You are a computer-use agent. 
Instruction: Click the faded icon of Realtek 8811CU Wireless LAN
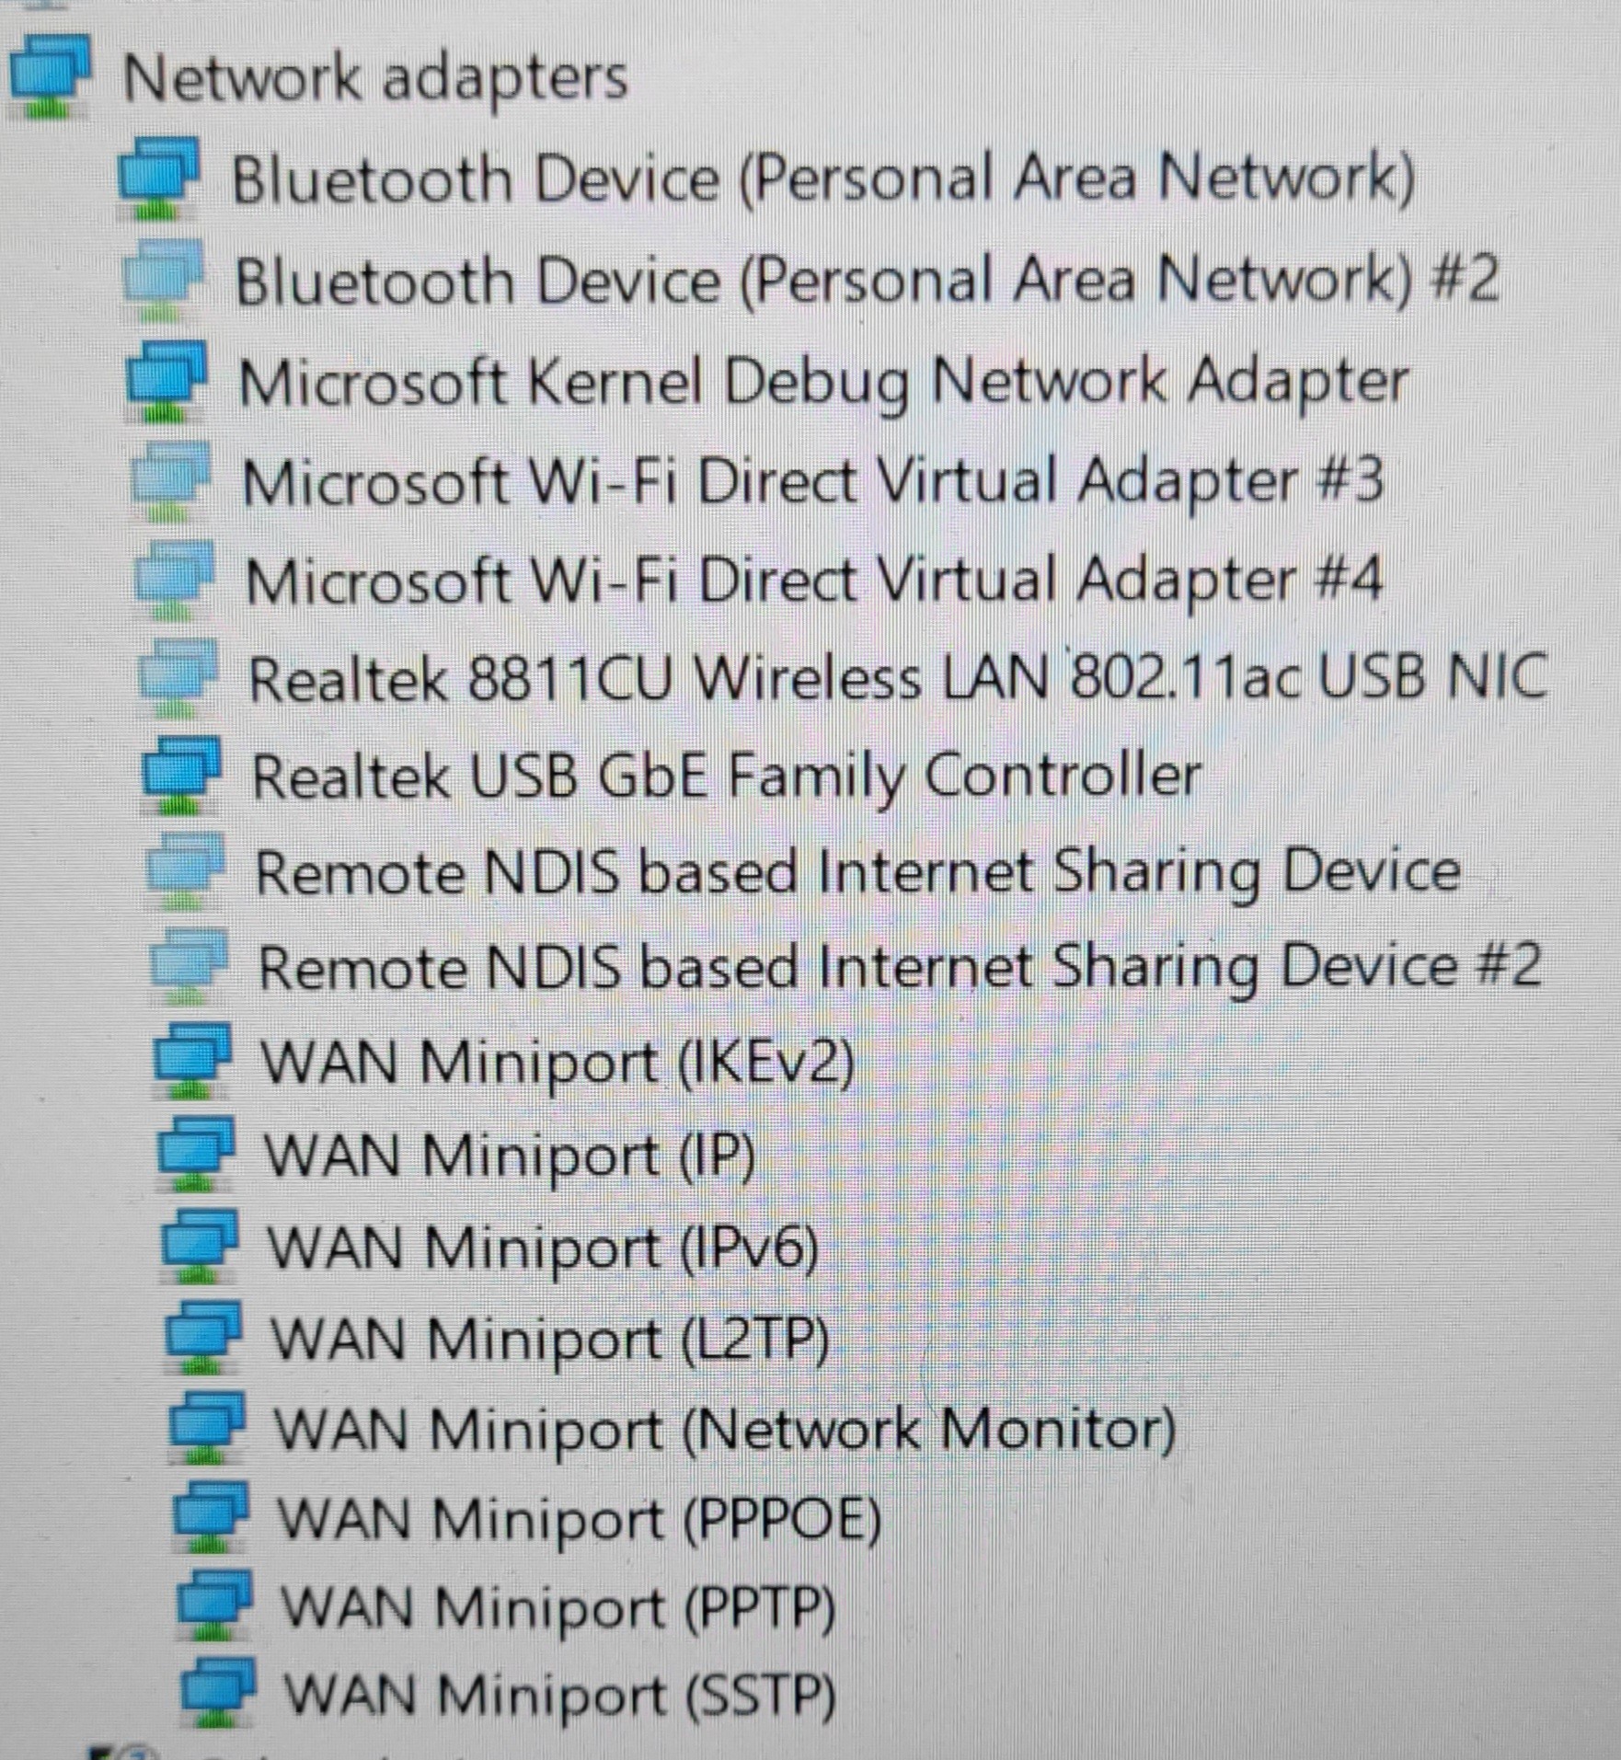tap(178, 680)
